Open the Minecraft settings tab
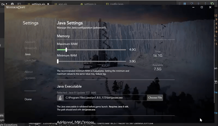 coord(31,48)
